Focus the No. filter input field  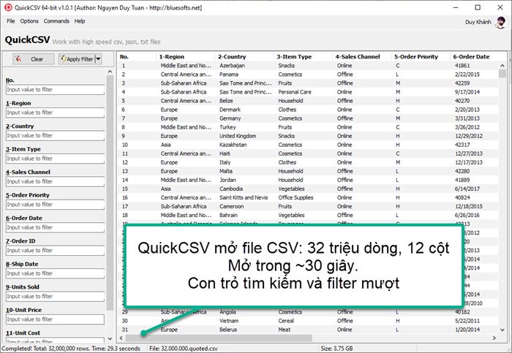55,90
